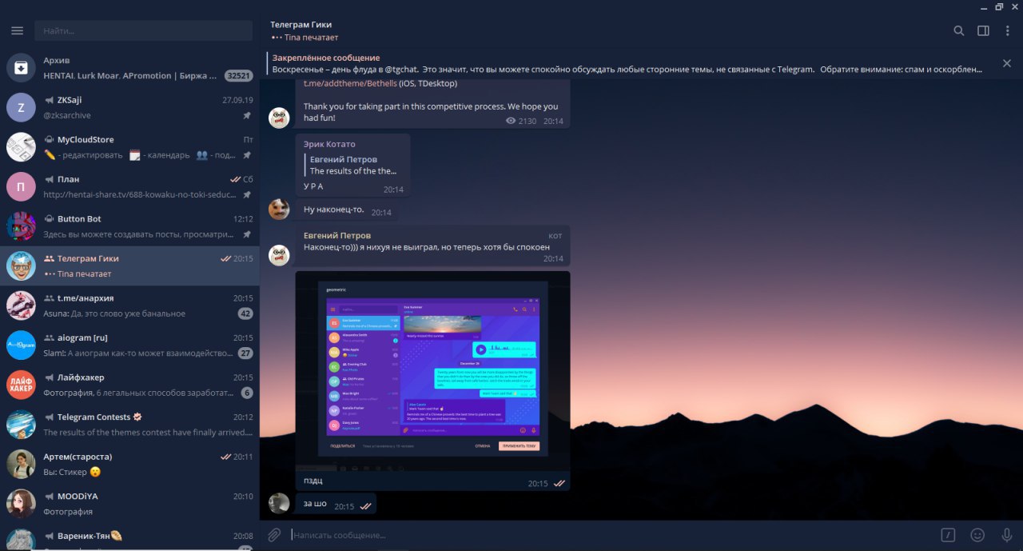Click the Артем(староста) avatar
Image resolution: width=1023 pixels, height=551 pixels.
pos(21,464)
